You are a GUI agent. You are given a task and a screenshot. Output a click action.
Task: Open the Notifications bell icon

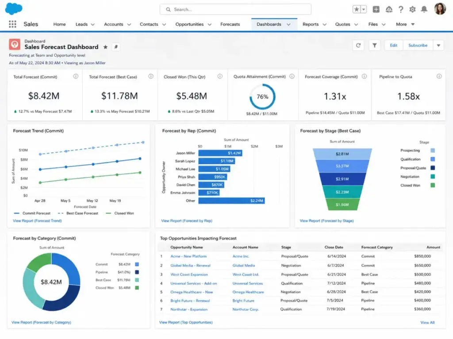(x=424, y=10)
